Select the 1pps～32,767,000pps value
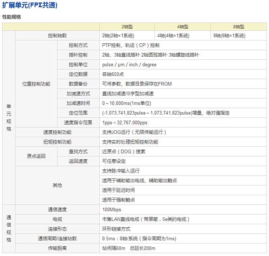269x256 pixels. pos(125,123)
